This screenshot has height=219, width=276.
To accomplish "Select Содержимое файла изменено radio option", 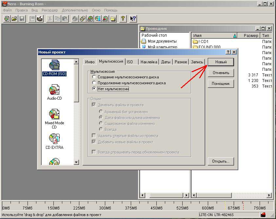I will coord(101,123).
